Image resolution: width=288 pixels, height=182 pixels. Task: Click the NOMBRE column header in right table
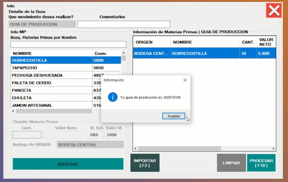[x=205, y=42]
